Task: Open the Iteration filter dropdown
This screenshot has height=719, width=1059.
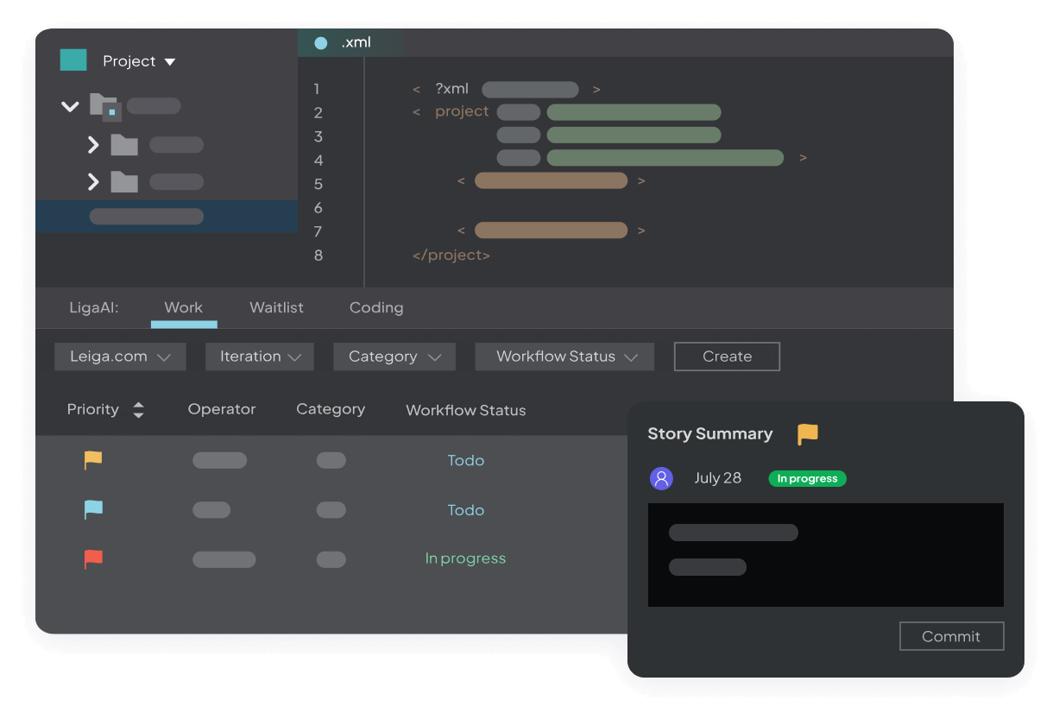Action: [x=259, y=356]
